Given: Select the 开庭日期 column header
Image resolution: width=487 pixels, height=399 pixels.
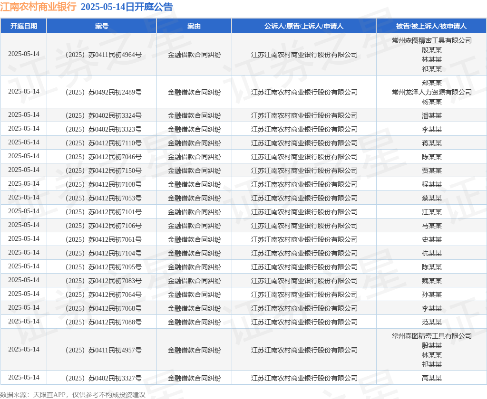Looking at the screenshot, I should [24, 26].
